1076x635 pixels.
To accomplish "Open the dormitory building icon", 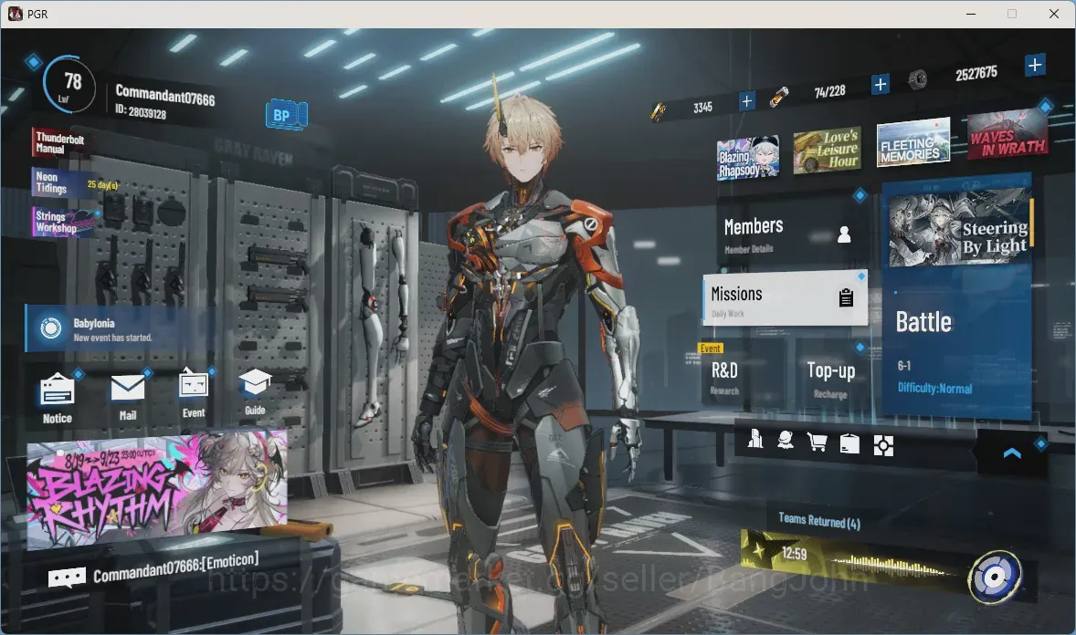I will point(754,439).
